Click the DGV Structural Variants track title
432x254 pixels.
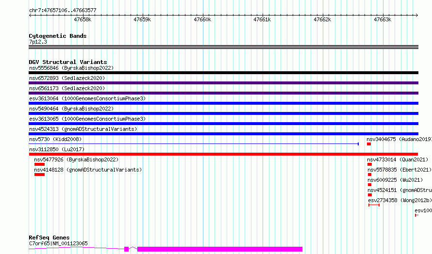[68, 62]
